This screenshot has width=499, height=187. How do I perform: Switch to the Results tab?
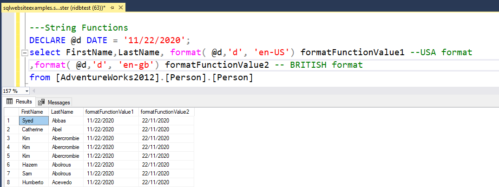point(19,102)
